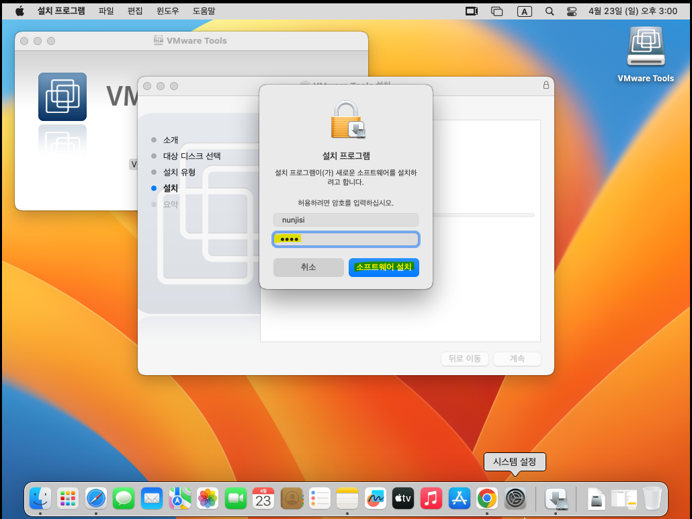Open the 편집 menu

(x=135, y=11)
